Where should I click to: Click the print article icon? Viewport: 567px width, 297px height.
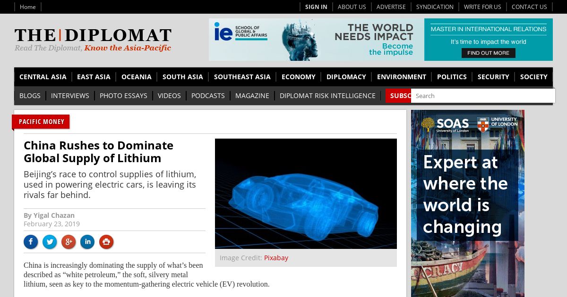tap(106, 242)
